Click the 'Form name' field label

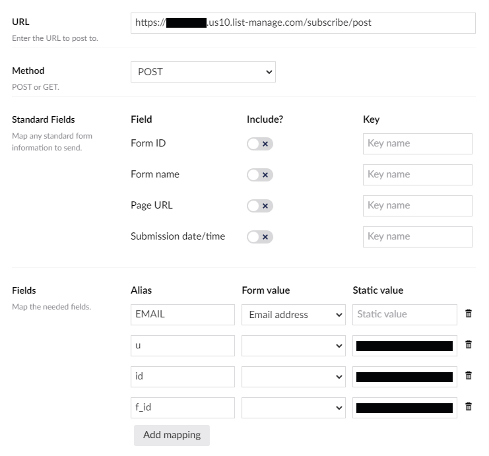tap(155, 174)
